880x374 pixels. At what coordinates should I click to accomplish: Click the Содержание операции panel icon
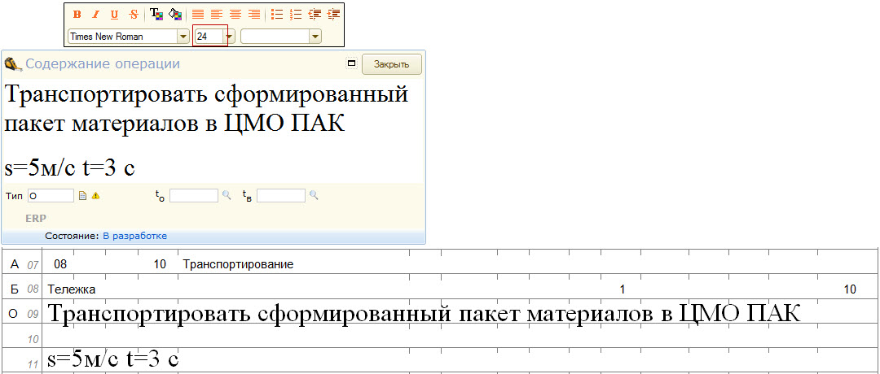[14, 64]
